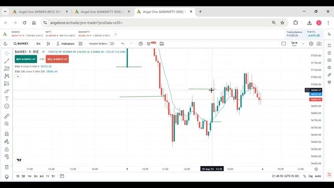334x188 pixels.
Task: Select the ruler measure tool
Action: tap(7, 116)
